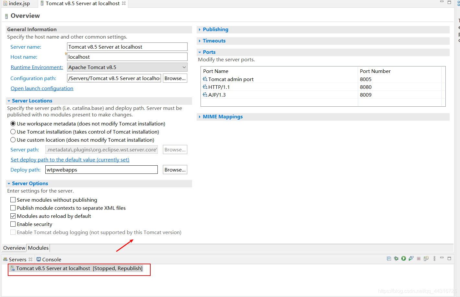Click the port number 8009 cell
Screen dimensions: 460x297
pyautogui.click(x=366, y=95)
